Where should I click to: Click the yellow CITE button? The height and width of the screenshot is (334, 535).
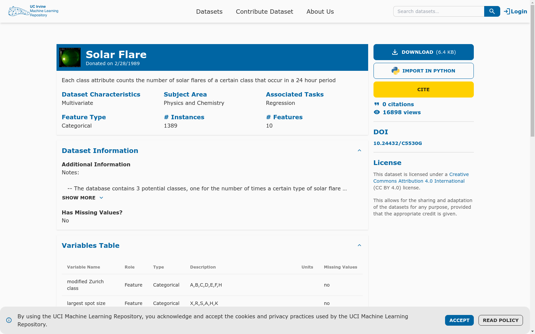[x=424, y=90]
